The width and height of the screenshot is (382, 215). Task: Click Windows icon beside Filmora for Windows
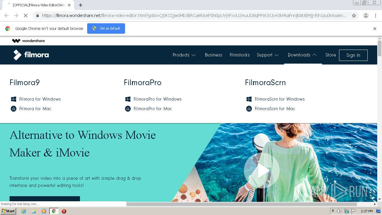coord(13,99)
